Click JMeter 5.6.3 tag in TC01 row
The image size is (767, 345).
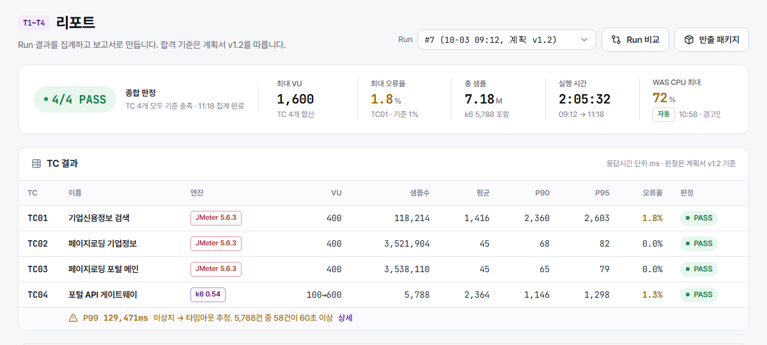coord(216,218)
